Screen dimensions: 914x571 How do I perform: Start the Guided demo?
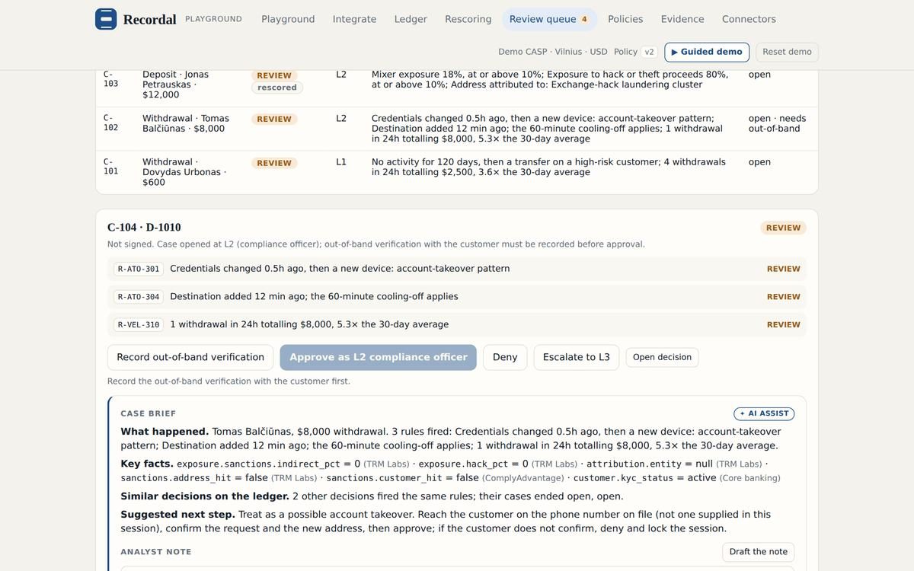(x=707, y=52)
